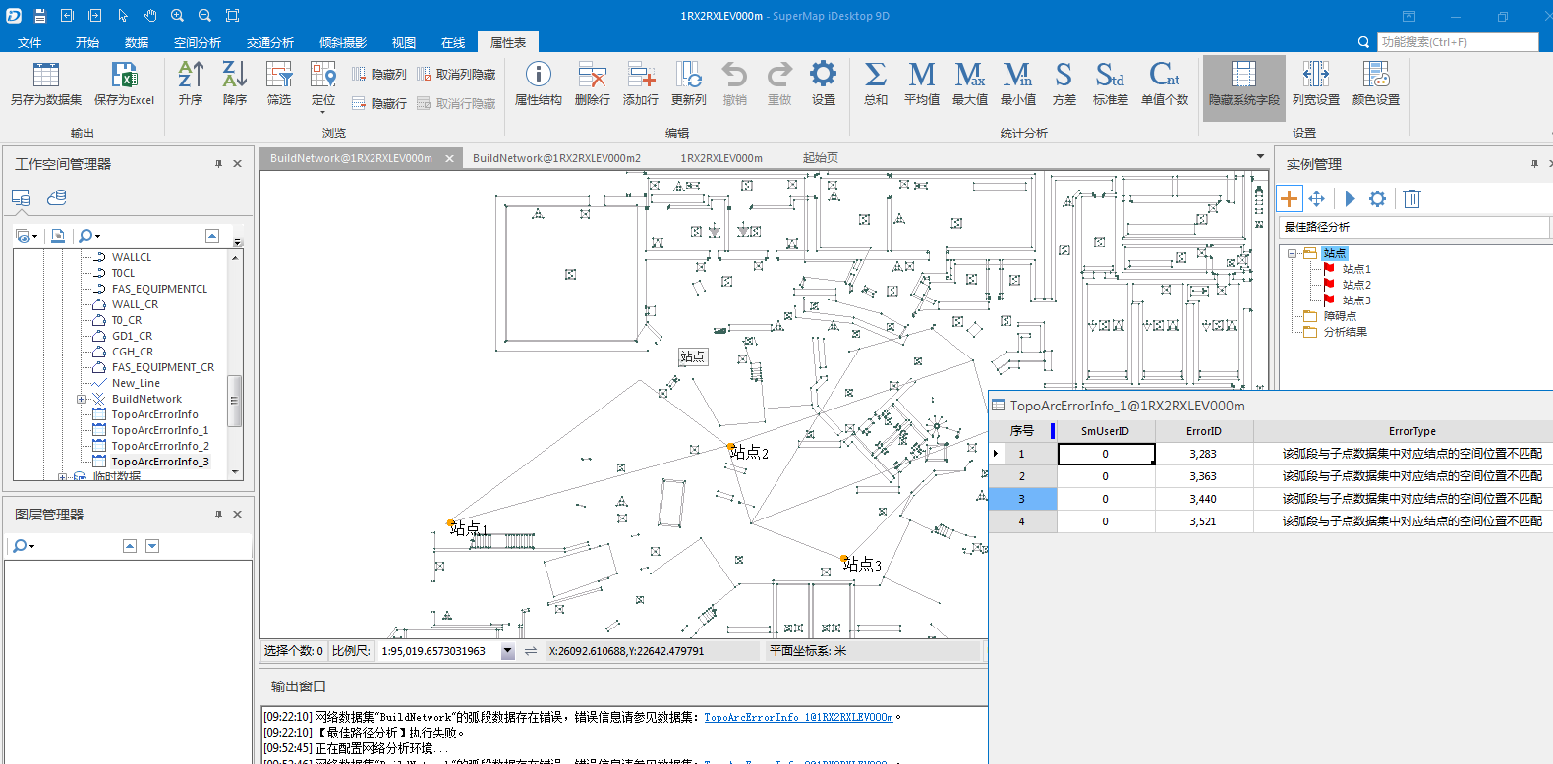Open the 文件 menu
This screenshot has width=1553, height=764.
[x=29, y=42]
